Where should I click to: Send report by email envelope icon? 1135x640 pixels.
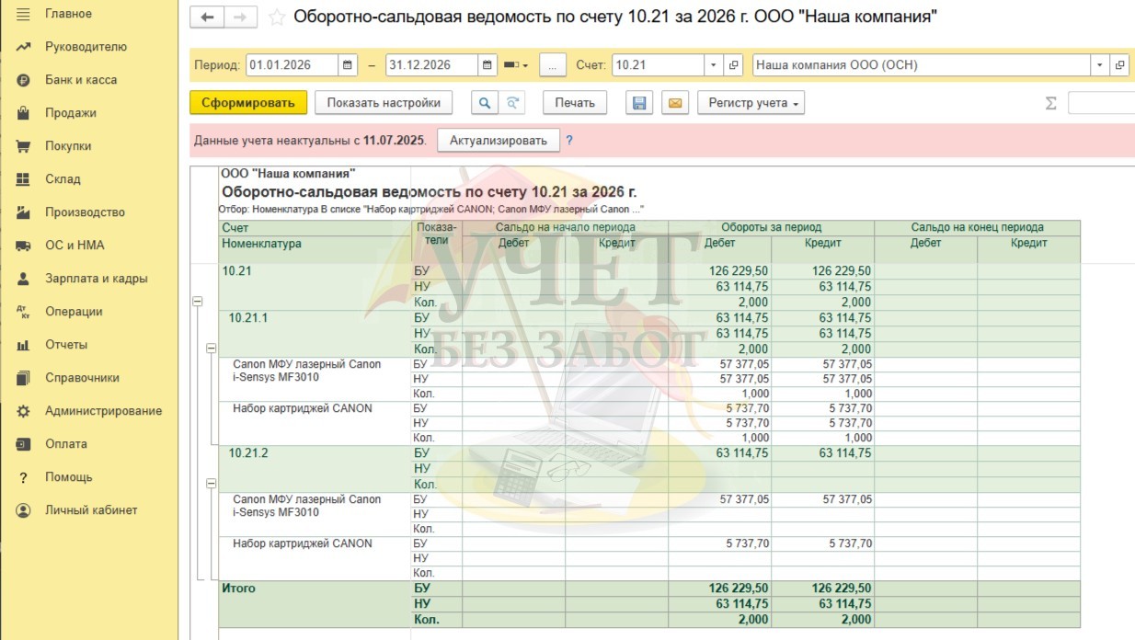674,103
